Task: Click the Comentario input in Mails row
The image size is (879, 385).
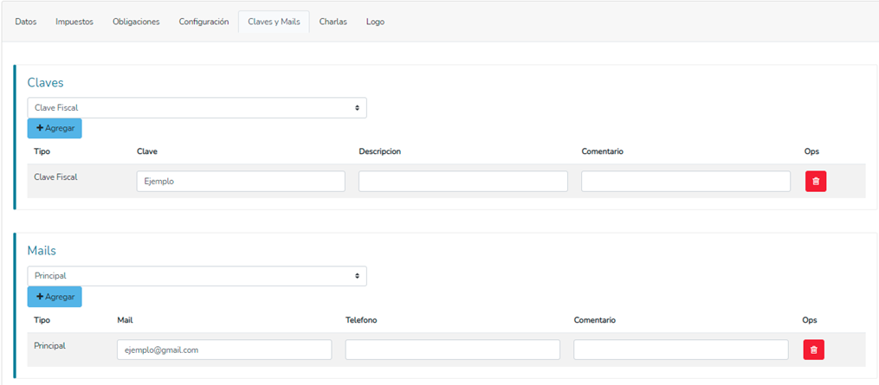Action: (680, 350)
